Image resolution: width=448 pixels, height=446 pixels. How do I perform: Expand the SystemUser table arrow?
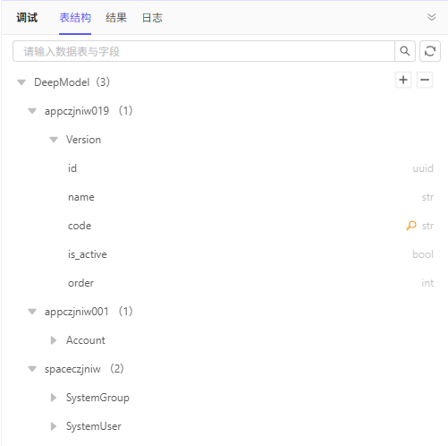54,426
